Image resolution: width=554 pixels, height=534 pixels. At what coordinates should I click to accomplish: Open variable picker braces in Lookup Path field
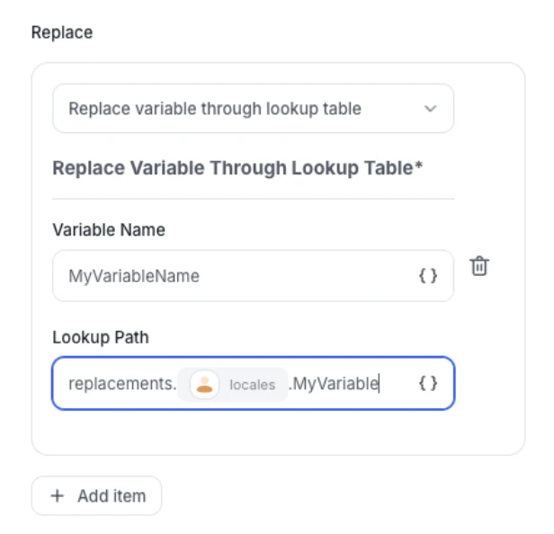[x=429, y=384]
